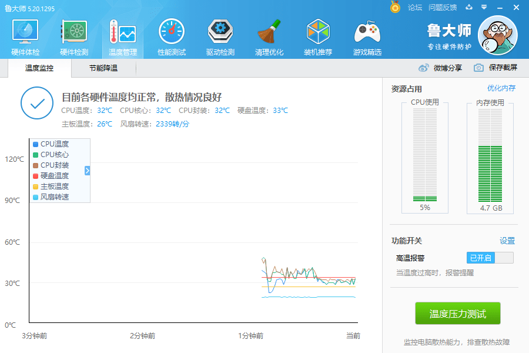Toggle the 风扇转速 legend entry
Viewport: 529px width, 353px height.
pyautogui.click(x=51, y=196)
